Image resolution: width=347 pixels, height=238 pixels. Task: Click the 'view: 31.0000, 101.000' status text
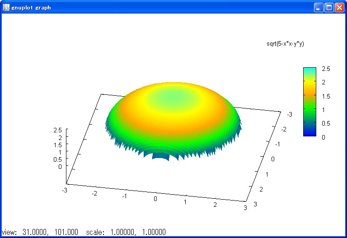(40, 232)
